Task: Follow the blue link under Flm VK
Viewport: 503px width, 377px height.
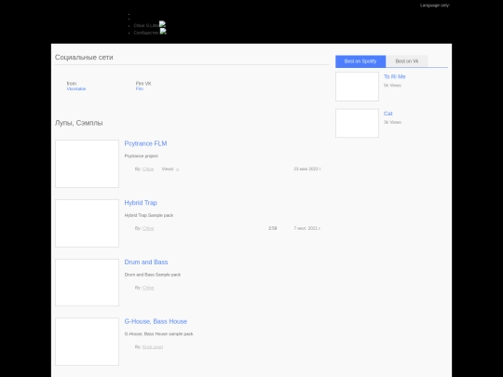Action: coord(139,88)
